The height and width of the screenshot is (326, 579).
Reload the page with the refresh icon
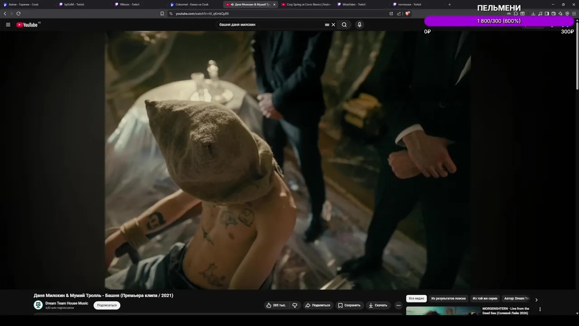coord(19,14)
